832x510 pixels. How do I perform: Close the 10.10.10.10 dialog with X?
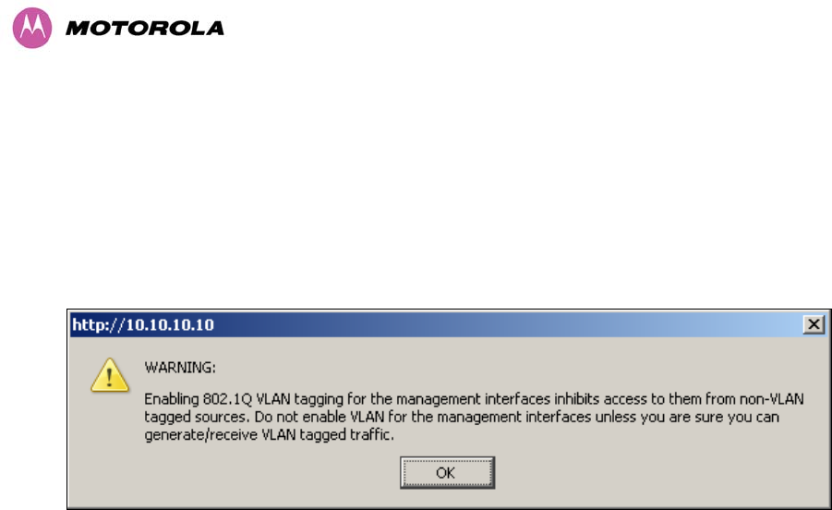pyautogui.click(x=813, y=324)
